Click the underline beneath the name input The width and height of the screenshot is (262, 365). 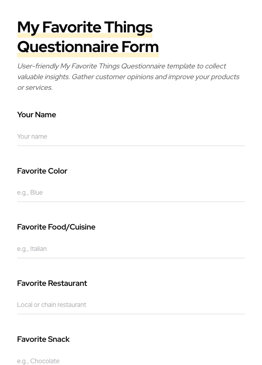pos(131,145)
